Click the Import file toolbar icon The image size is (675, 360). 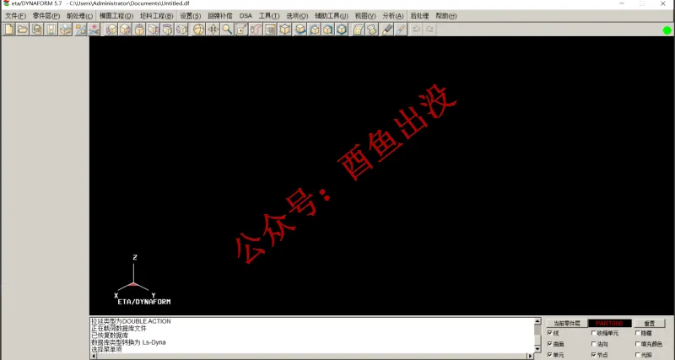(37, 30)
